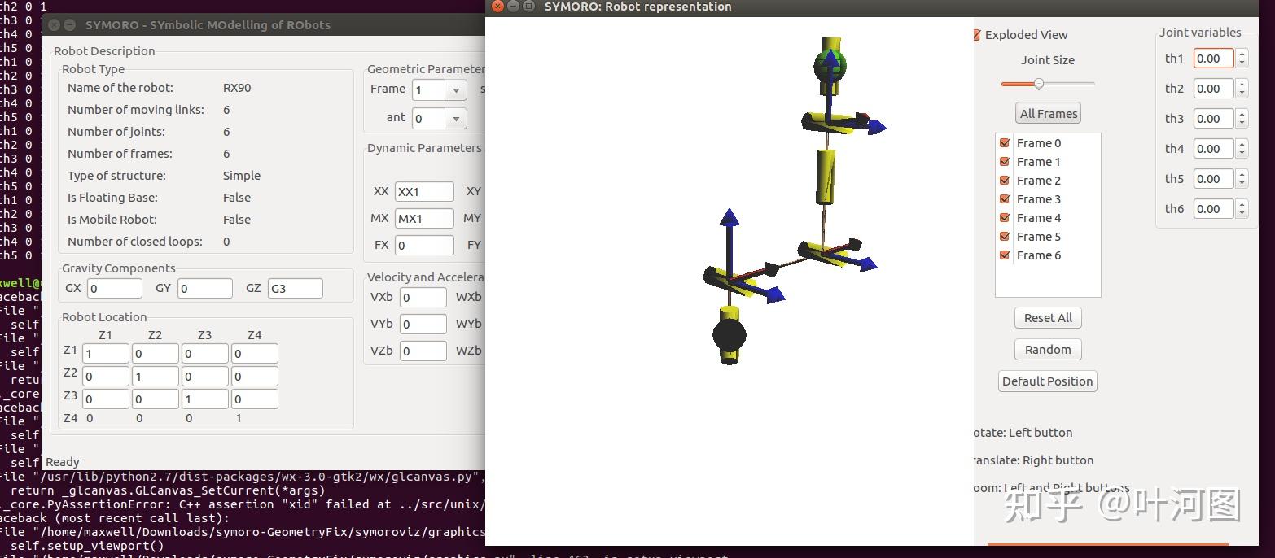Viewport: 1275px width, 558px height.
Task: Open the ant selection dropdown
Action: 454,117
